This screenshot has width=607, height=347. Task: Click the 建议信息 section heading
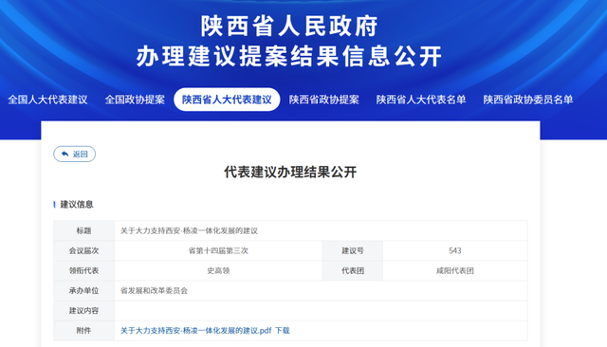click(77, 204)
